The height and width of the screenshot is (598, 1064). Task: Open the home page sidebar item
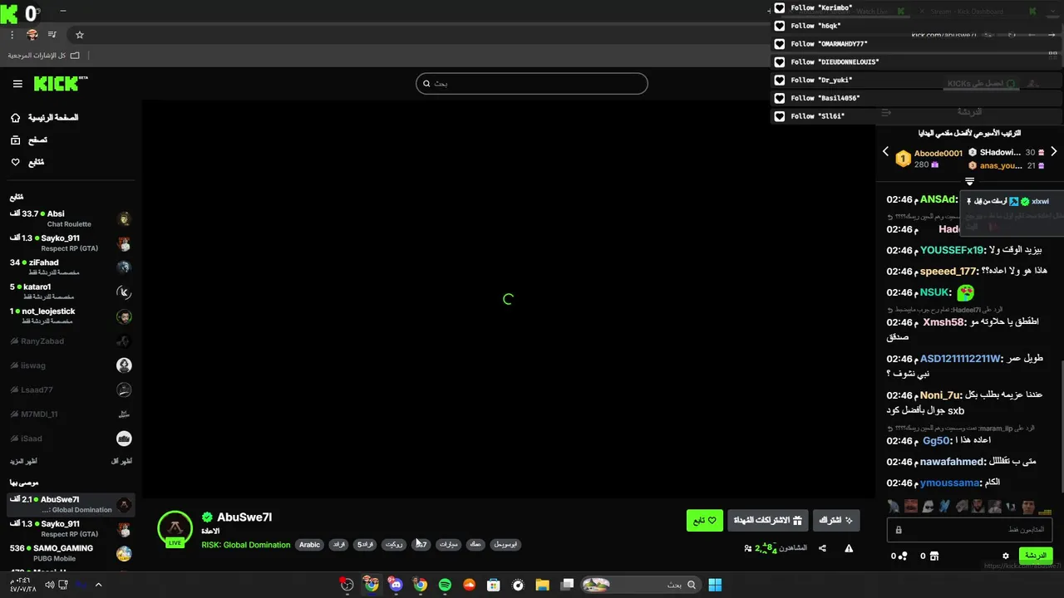pyautogui.click(x=46, y=117)
